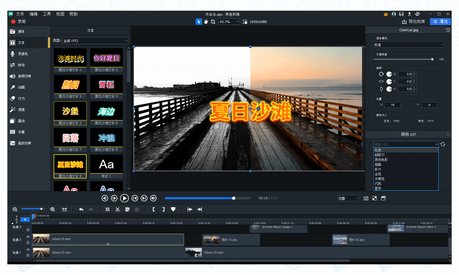459x275 pixels.
Task: Add a marker with the shield icon
Action: point(173,209)
